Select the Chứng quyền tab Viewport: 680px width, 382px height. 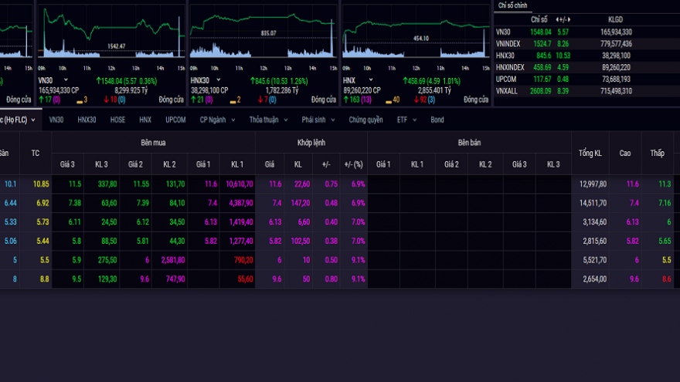click(x=365, y=120)
